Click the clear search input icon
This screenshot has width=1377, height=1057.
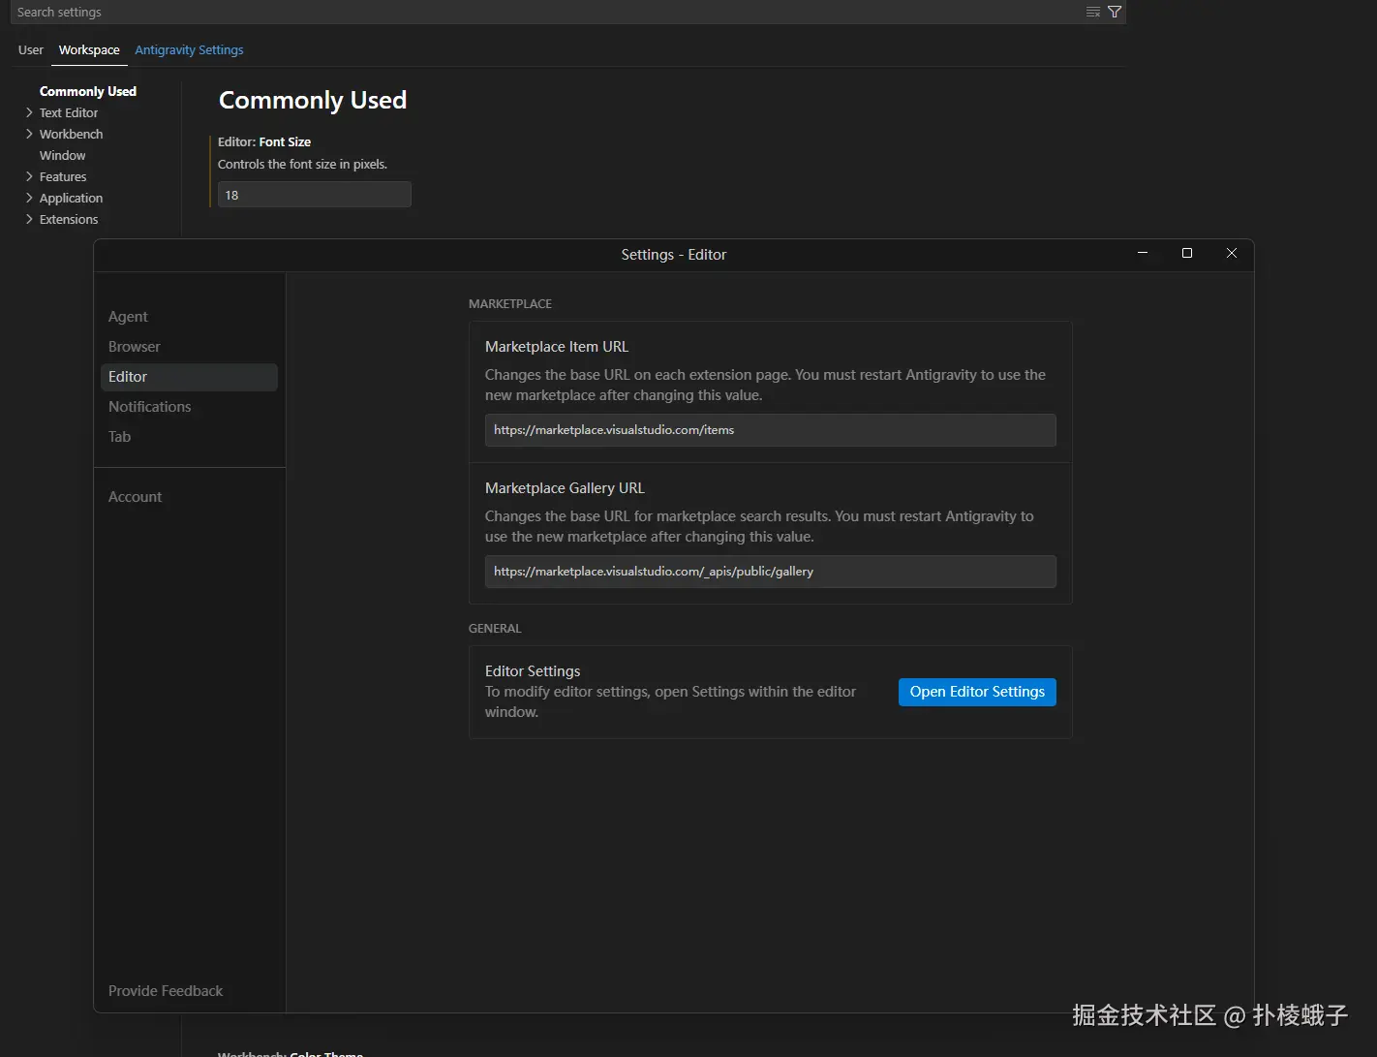(1093, 12)
